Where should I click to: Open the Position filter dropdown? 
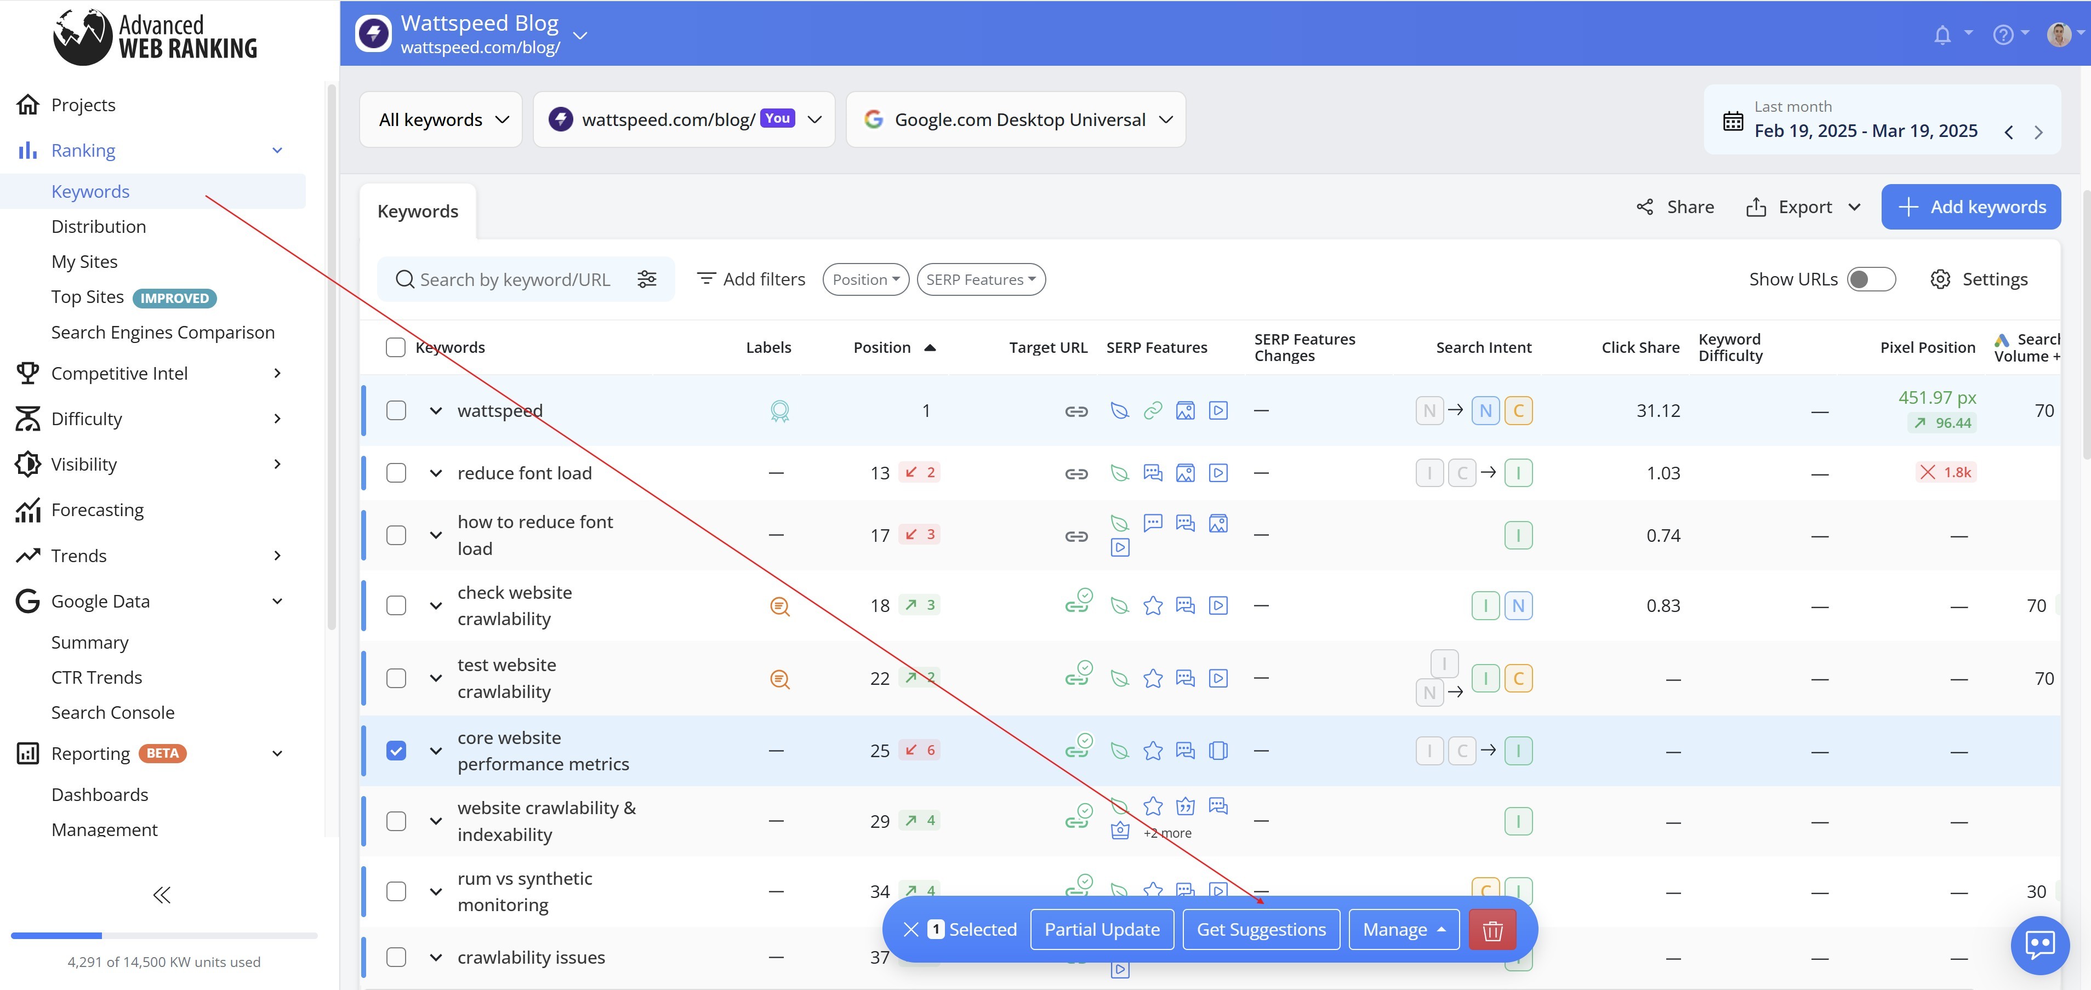pyautogui.click(x=865, y=279)
